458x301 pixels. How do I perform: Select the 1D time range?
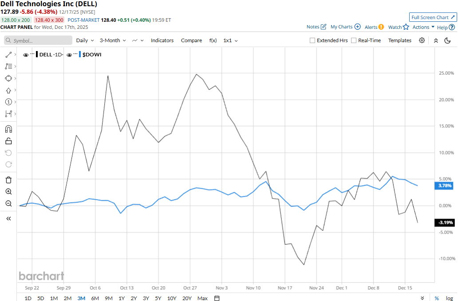click(x=28, y=298)
